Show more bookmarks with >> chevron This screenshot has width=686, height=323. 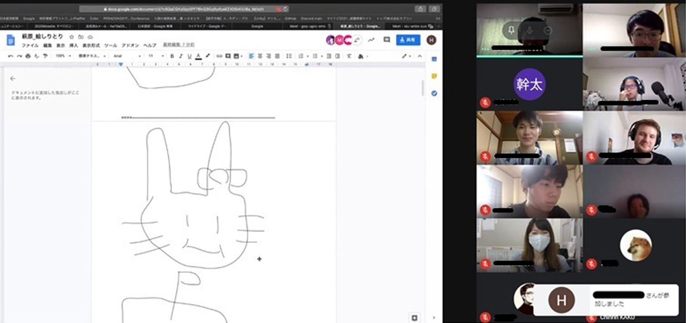pos(438,19)
